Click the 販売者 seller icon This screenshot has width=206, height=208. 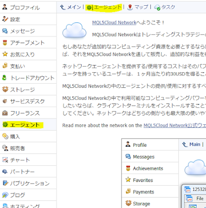[5, 148]
